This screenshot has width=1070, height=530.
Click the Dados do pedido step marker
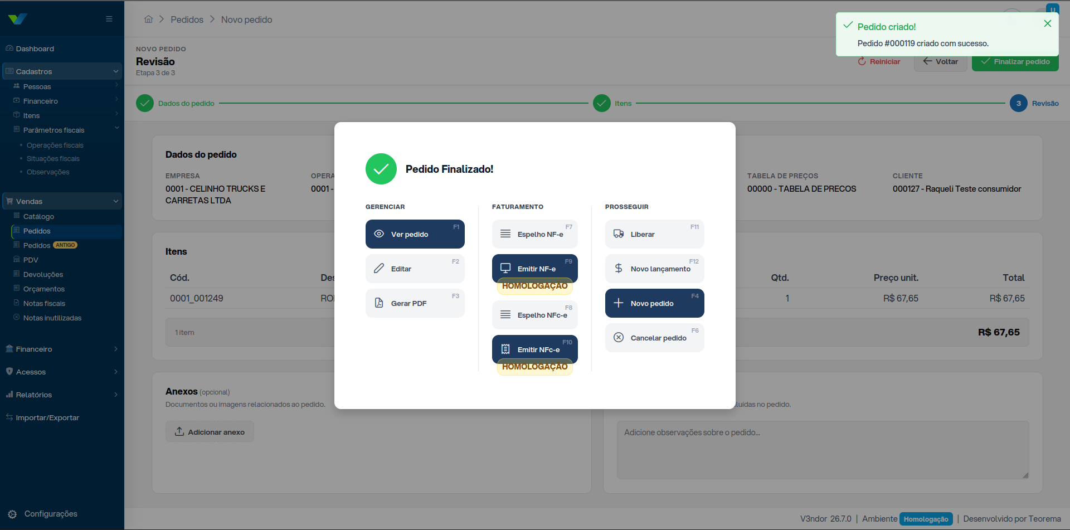pyautogui.click(x=145, y=103)
